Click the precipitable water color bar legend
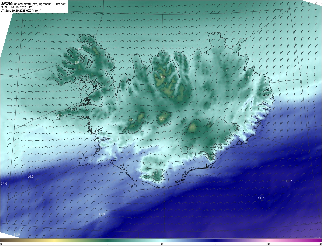 pos(161,240)
